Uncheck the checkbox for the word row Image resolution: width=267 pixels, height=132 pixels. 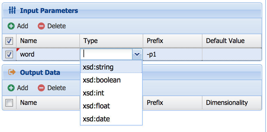tap(9, 55)
